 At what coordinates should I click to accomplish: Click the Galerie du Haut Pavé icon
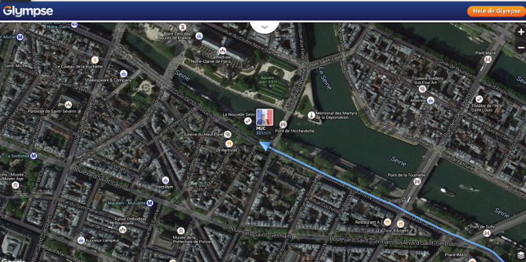point(227,135)
